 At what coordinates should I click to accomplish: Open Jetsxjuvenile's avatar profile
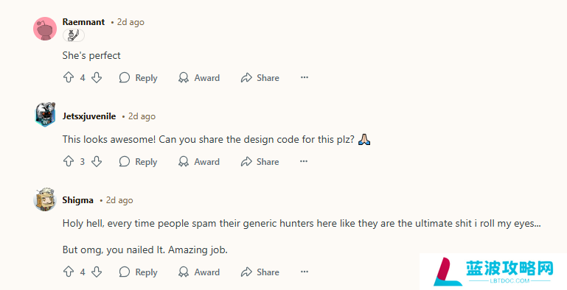pos(45,114)
